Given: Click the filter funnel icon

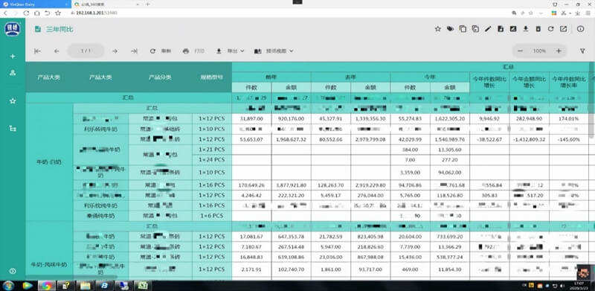Looking at the screenshot, I should [583, 51].
